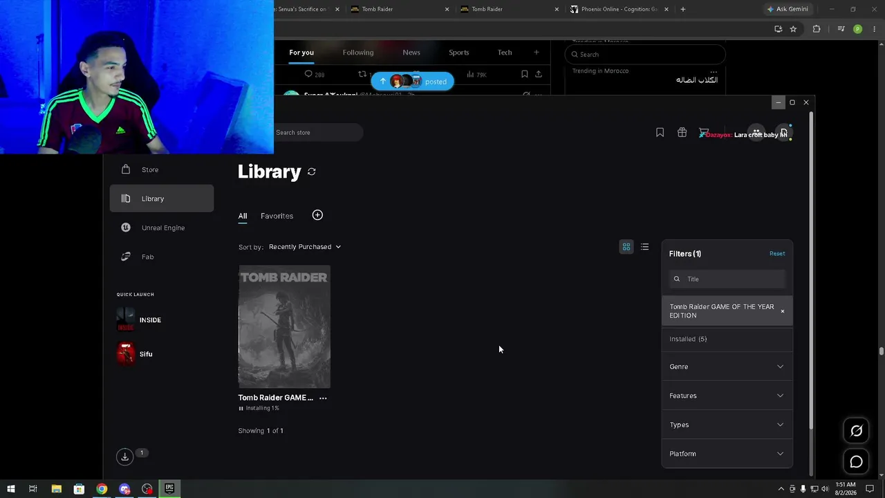This screenshot has height=498, width=885.
Task: Expand the Genre filter section
Action: click(x=727, y=367)
